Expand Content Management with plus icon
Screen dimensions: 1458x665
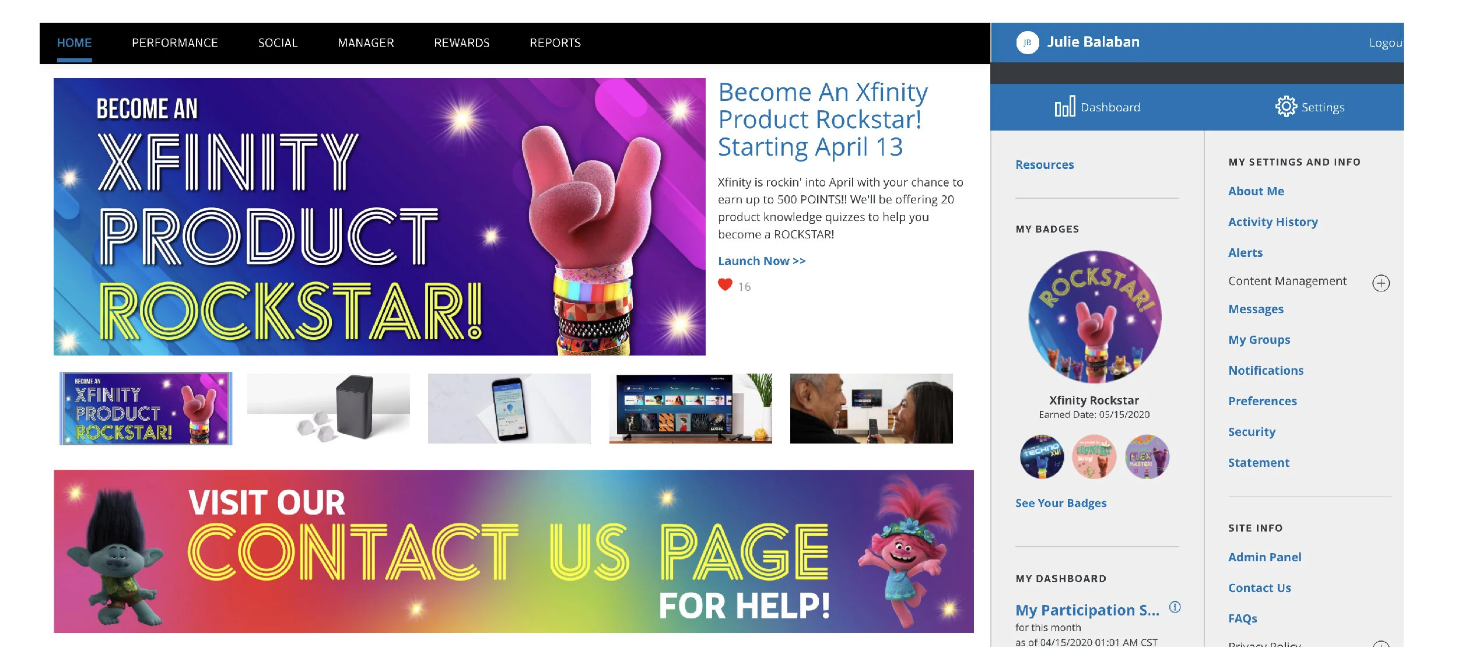pos(1381,283)
